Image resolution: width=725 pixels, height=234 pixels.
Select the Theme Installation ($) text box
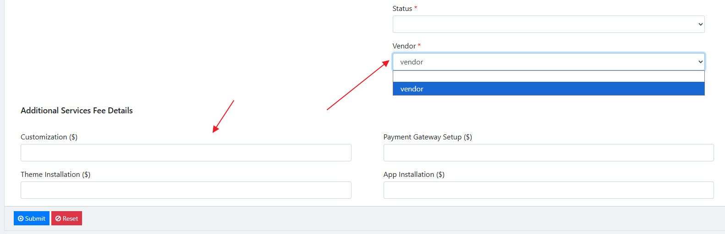point(186,190)
